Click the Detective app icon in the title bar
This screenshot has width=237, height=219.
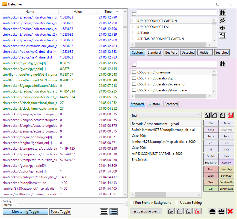(x=5, y=4)
